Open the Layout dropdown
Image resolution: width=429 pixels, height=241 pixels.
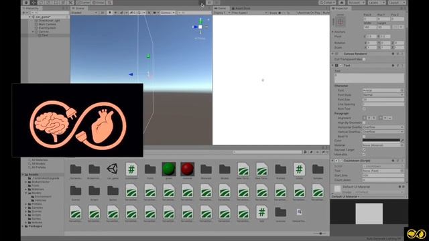click(397, 3)
